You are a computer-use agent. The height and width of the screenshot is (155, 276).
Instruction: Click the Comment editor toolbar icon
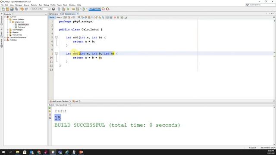122,17
